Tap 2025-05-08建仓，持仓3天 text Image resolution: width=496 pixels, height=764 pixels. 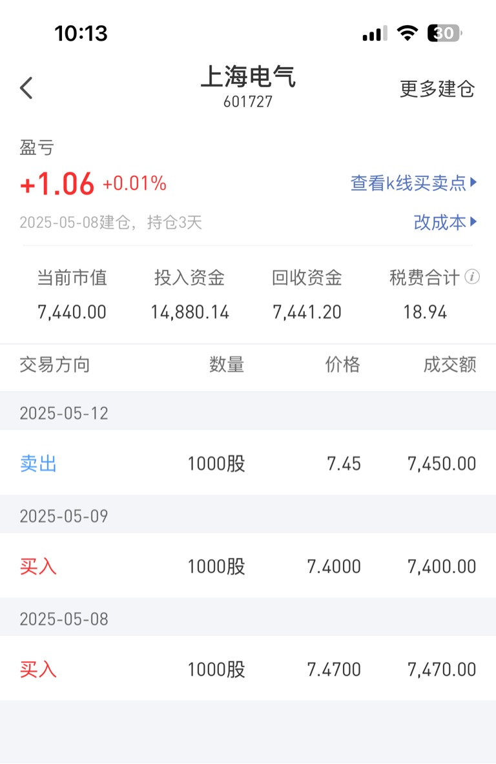click(x=110, y=223)
